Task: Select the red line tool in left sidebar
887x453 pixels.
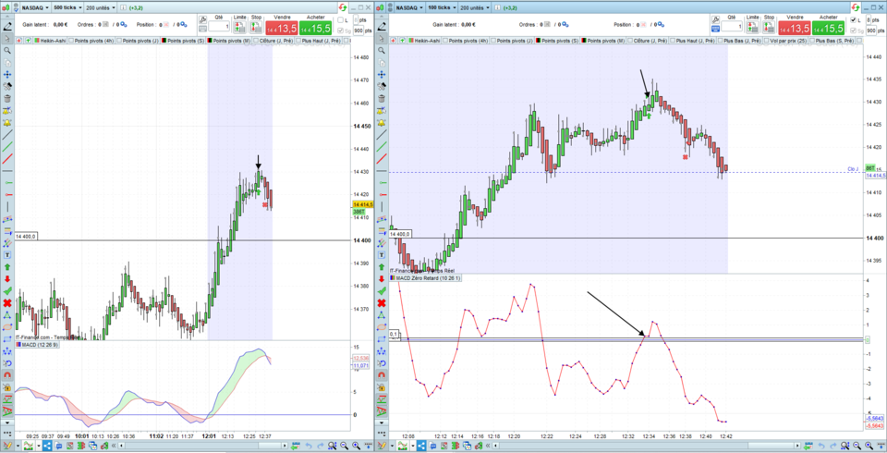Action: point(7,159)
